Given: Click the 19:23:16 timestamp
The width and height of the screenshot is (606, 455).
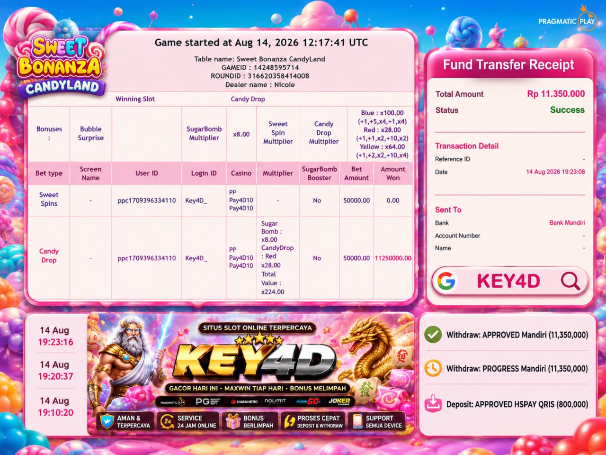Looking at the screenshot, I should [56, 342].
